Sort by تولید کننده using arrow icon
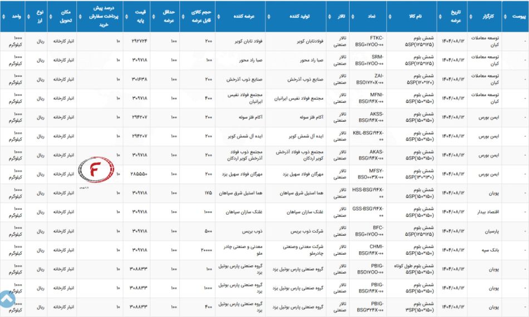 coord(269,17)
